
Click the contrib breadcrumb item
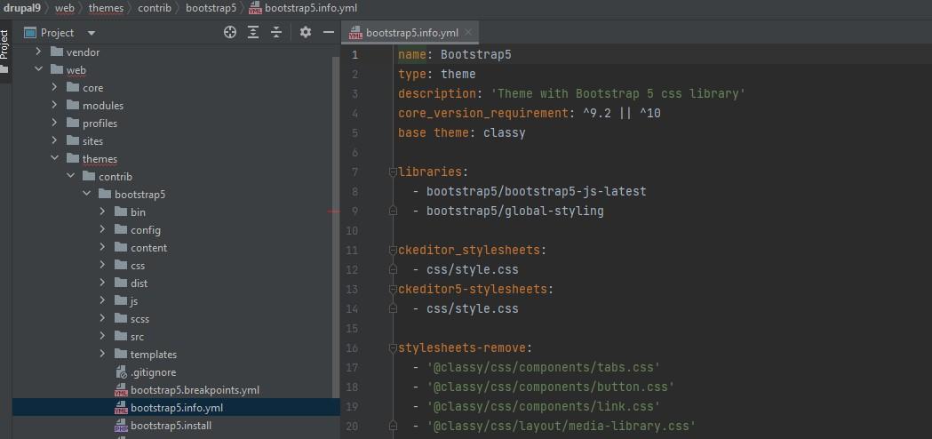click(x=155, y=8)
